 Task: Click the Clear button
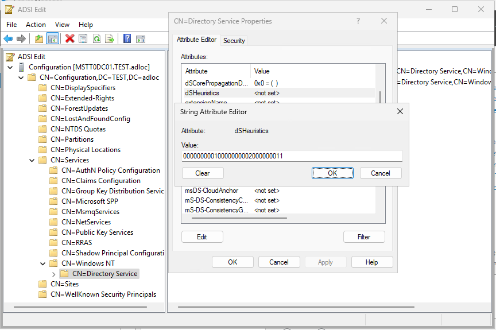point(202,173)
